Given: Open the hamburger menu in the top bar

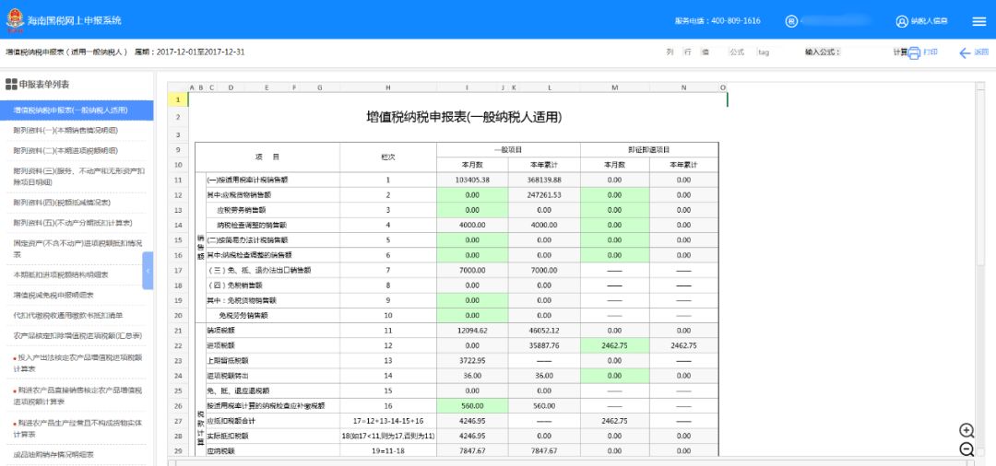Looking at the screenshot, I should pos(978,21).
